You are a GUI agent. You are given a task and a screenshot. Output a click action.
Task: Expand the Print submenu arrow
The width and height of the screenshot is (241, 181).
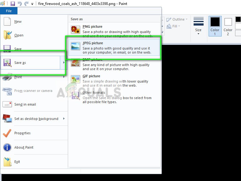pos(64,77)
